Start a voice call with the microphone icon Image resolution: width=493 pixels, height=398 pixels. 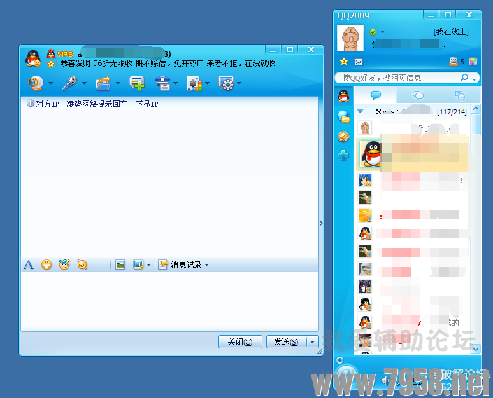coord(69,83)
